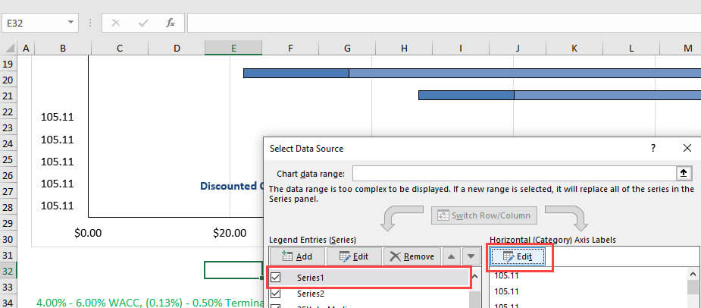Click collapse dialog icon for chart data range
Screen dimensions: 701x308
pos(683,174)
